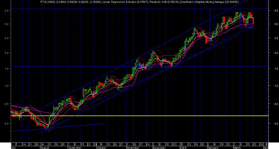Viewport: 279px width, 149px height.
Task: Click 6.0 on the right price axis
Action: (276, 123)
